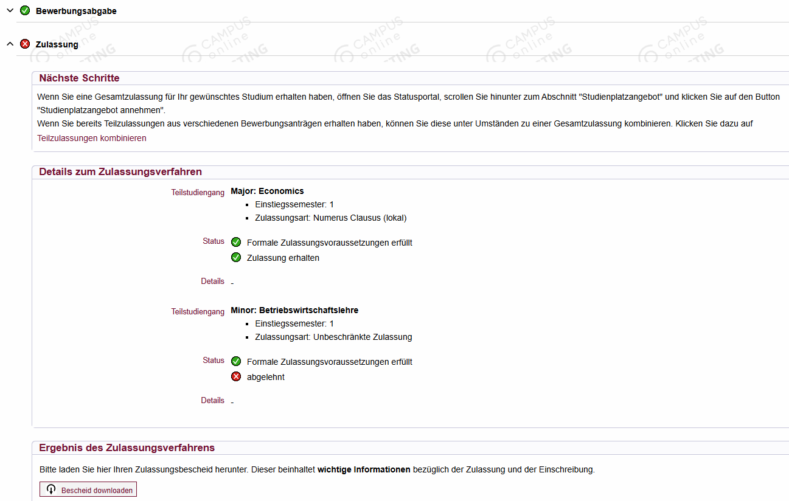
Task: Click the 'Bewerbungsabgabe' section title
Action: pos(76,11)
